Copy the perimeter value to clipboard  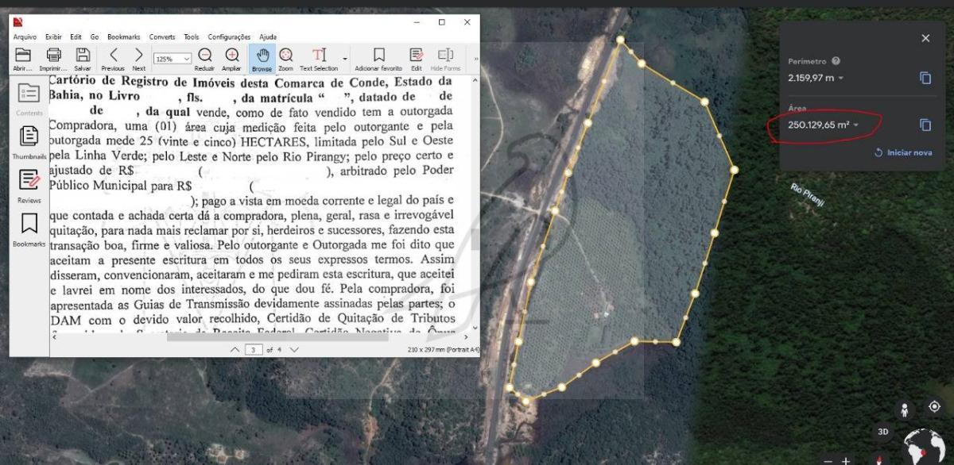pos(925,78)
